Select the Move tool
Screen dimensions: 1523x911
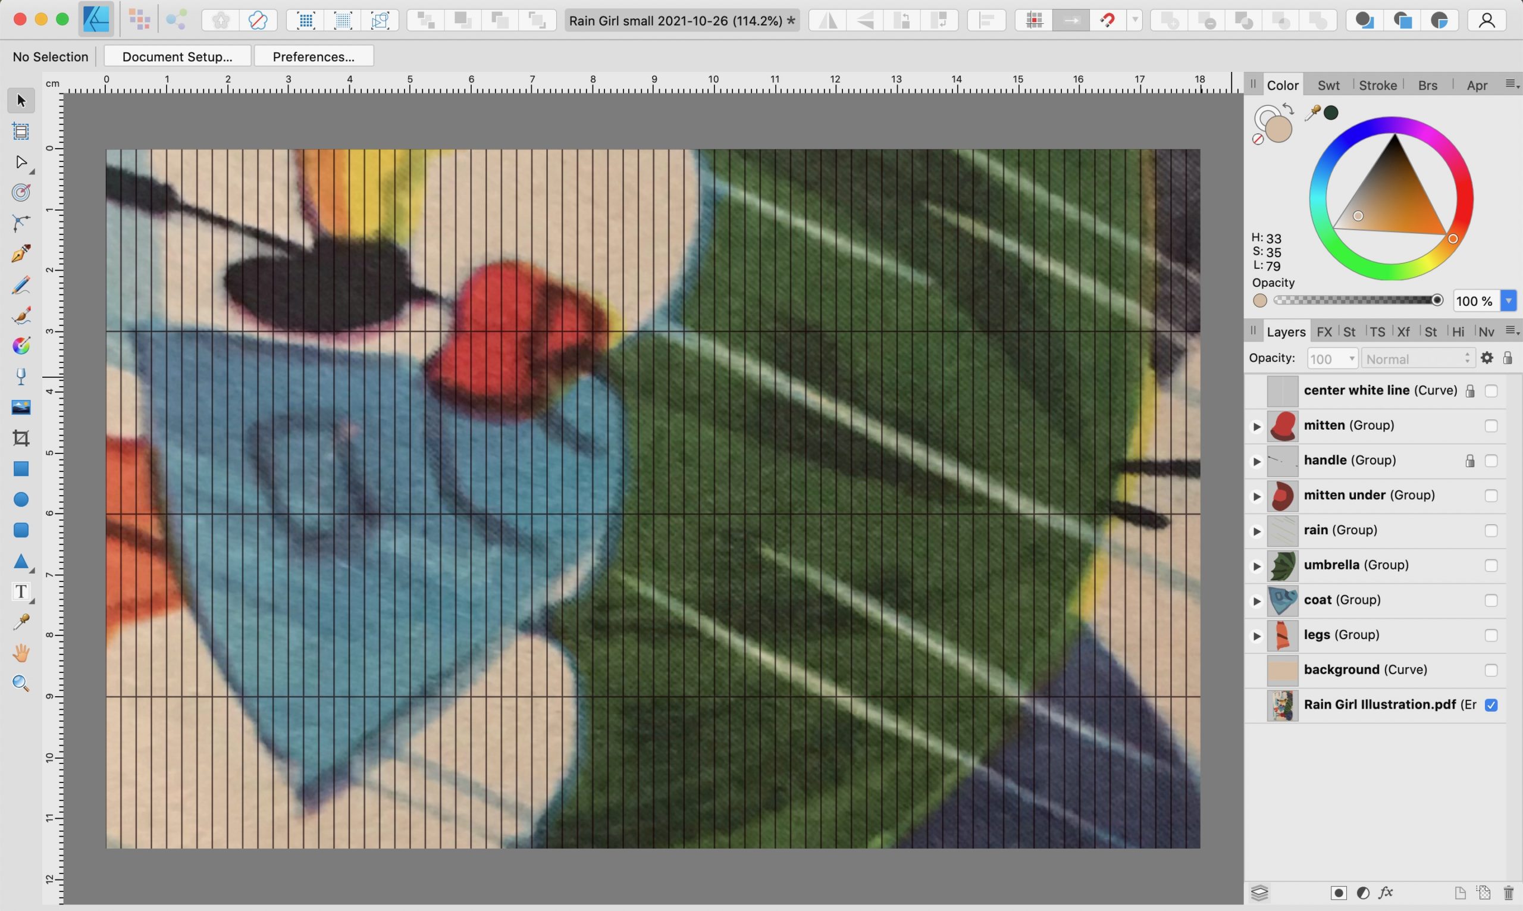(x=21, y=100)
